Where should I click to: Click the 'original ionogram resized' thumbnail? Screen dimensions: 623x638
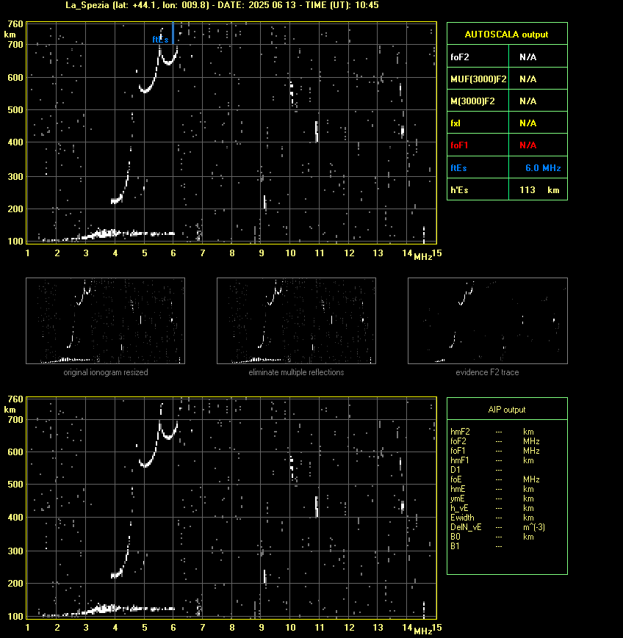tap(106, 321)
